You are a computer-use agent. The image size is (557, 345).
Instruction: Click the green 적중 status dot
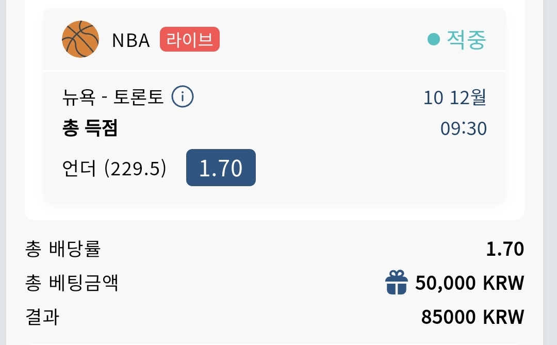433,39
